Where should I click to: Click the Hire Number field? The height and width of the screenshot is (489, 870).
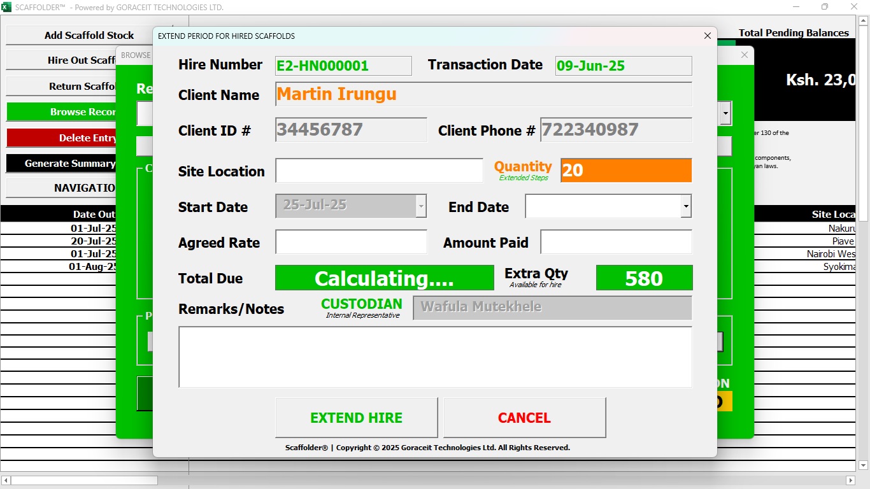coord(343,66)
